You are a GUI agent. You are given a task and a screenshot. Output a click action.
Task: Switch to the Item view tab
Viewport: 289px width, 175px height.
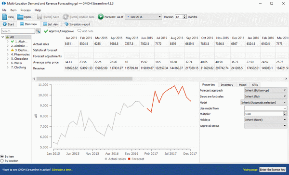pyautogui.click(x=28, y=24)
